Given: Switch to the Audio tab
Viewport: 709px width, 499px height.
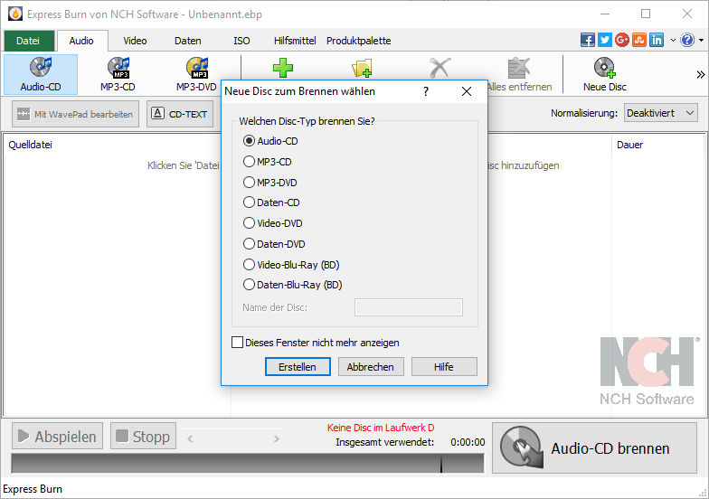Looking at the screenshot, I should (x=81, y=41).
